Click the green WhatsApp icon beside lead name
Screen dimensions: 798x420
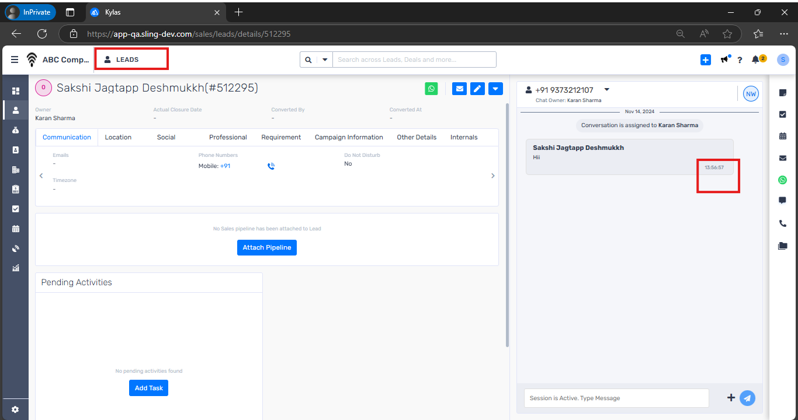click(431, 89)
